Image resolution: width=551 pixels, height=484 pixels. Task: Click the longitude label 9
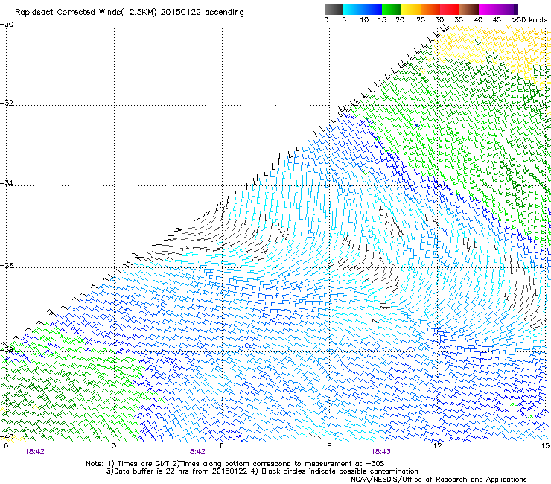pos(329,446)
